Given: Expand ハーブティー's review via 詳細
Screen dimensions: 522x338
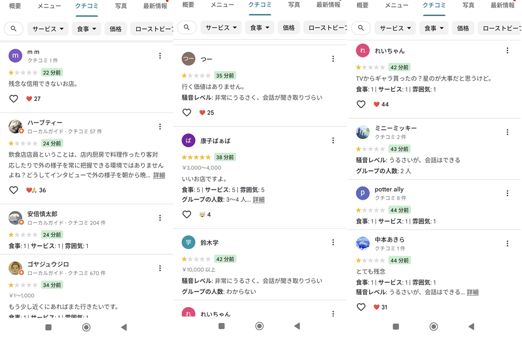Looking at the screenshot, I should [x=159, y=176].
